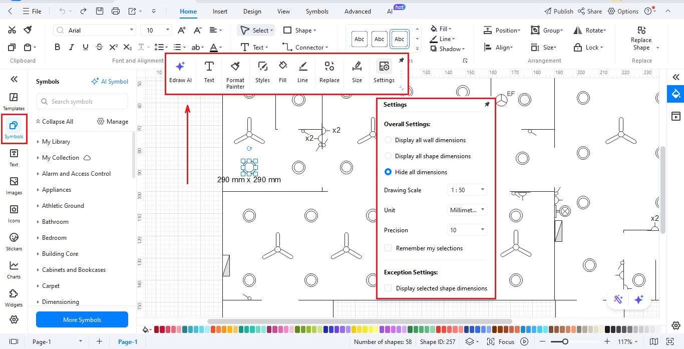
Task: Click the Settings icon in floating toolbar
Action: click(384, 72)
